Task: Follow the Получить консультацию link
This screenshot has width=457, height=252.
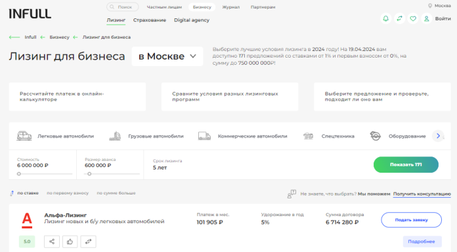Action: tap(422, 194)
